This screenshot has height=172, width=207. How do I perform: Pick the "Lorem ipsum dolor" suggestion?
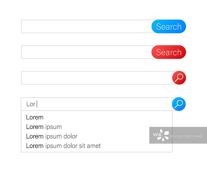pos(51,136)
